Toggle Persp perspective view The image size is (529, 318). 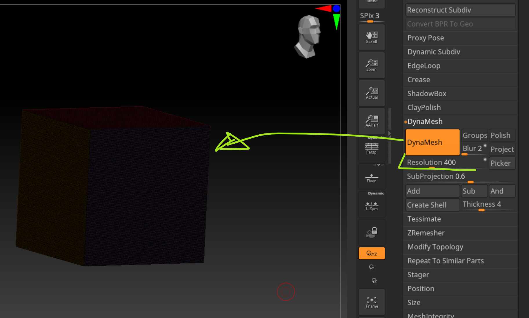coord(372,149)
